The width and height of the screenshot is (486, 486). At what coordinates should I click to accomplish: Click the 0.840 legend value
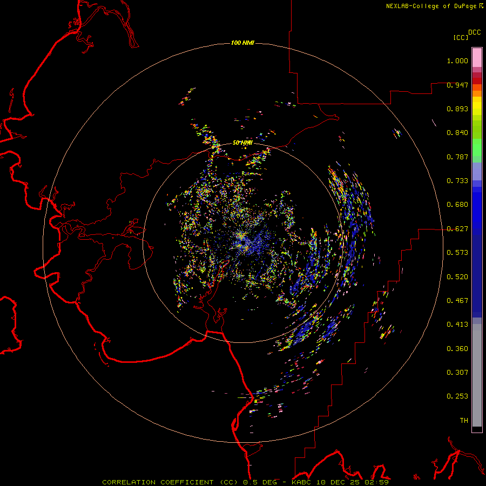point(457,133)
